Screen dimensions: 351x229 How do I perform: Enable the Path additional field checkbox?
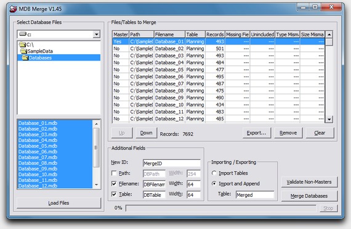pos(114,173)
